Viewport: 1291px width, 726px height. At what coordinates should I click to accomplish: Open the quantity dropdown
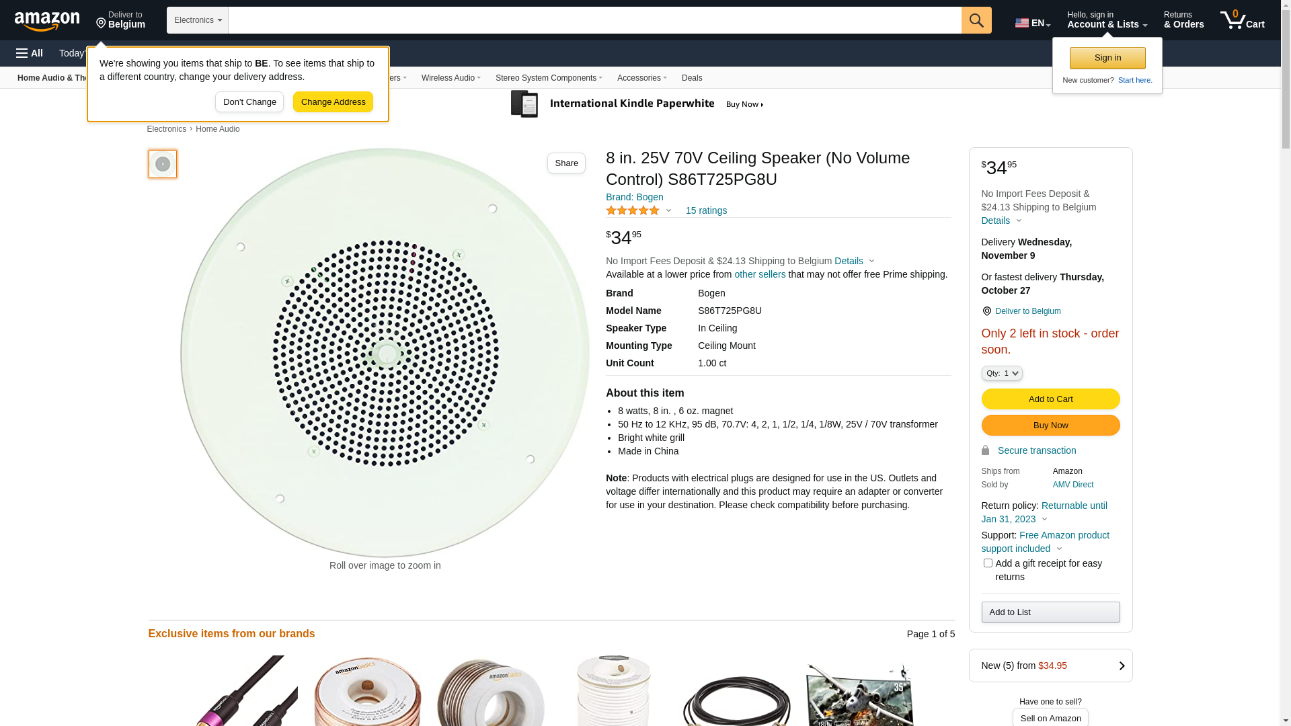[x=1002, y=373]
